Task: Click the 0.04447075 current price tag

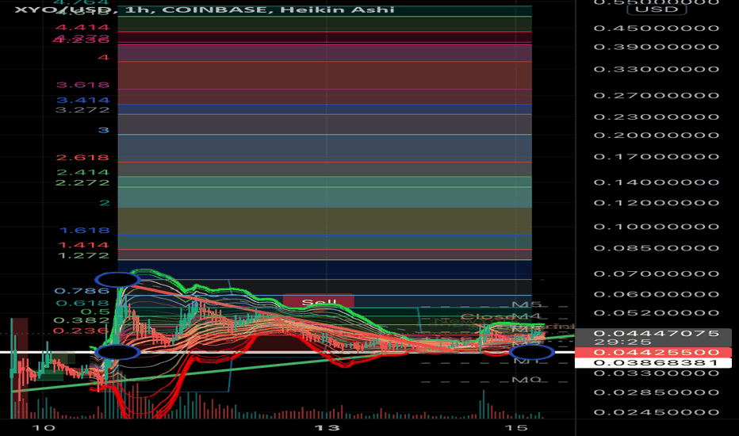Action: tap(657, 333)
